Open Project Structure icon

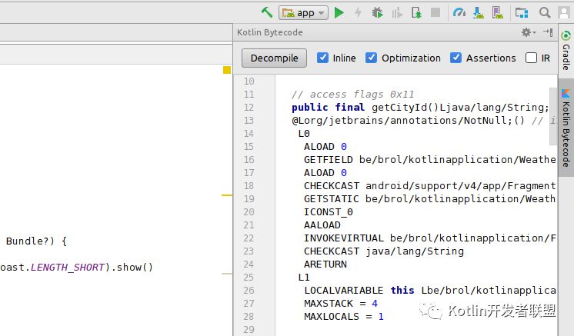(522, 13)
